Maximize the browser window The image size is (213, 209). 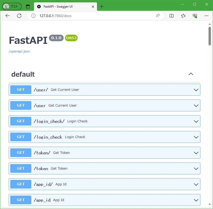195,4
